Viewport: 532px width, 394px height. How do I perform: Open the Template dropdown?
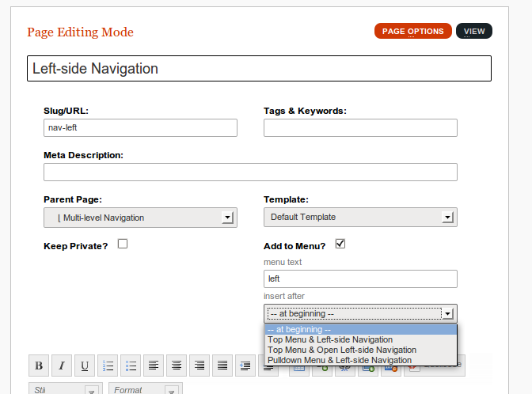[360, 218]
